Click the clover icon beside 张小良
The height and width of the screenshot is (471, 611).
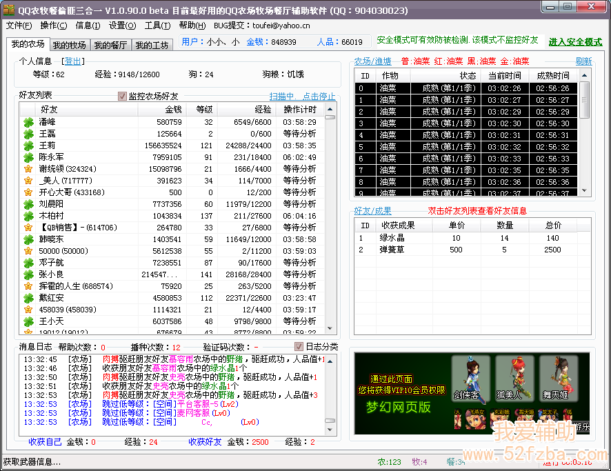(28, 274)
